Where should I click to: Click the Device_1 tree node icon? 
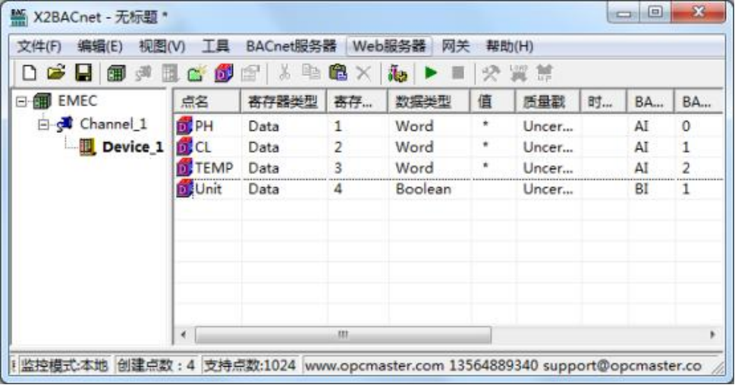(x=87, y=147)
